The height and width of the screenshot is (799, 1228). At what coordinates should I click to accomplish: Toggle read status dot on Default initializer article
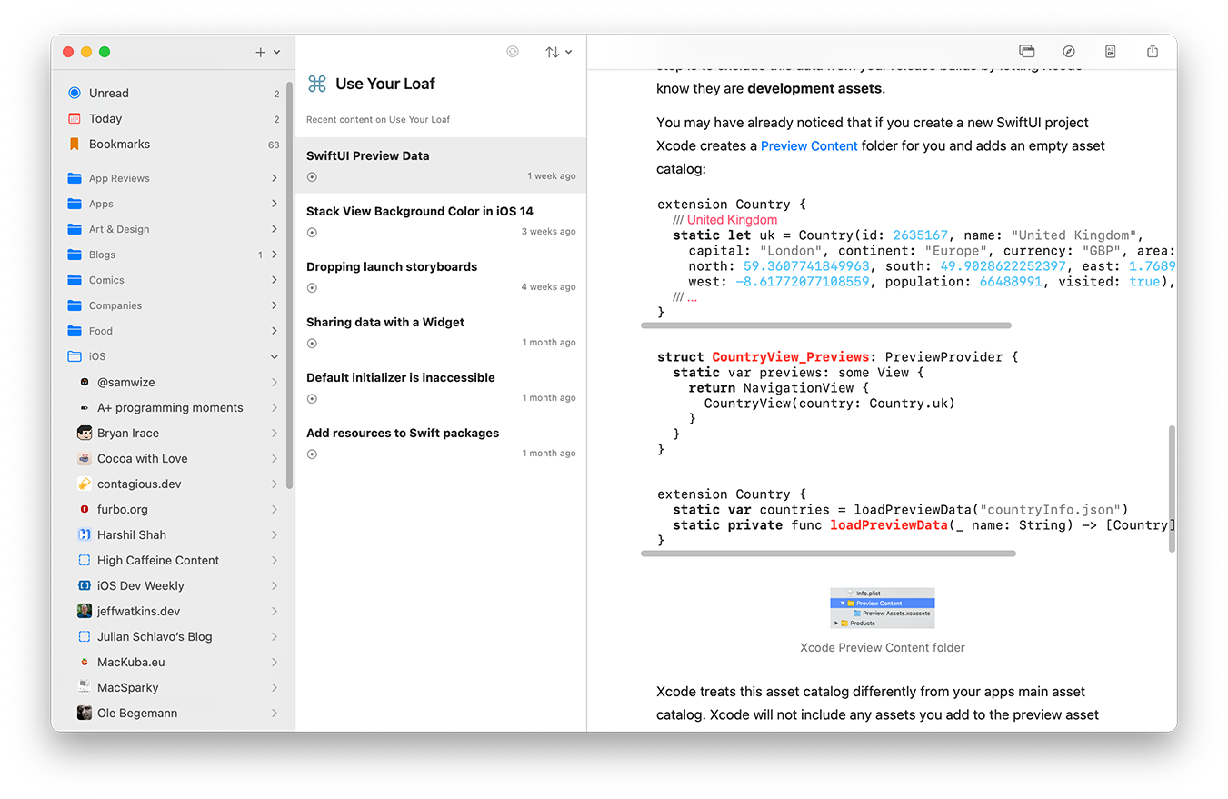(312, 398)
